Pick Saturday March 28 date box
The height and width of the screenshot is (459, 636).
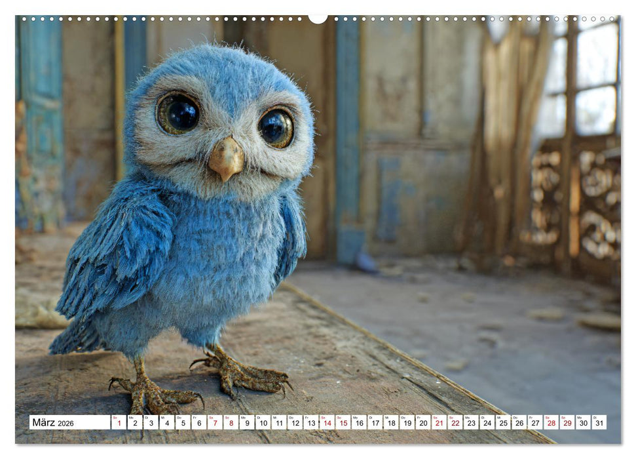coord(552,422)
